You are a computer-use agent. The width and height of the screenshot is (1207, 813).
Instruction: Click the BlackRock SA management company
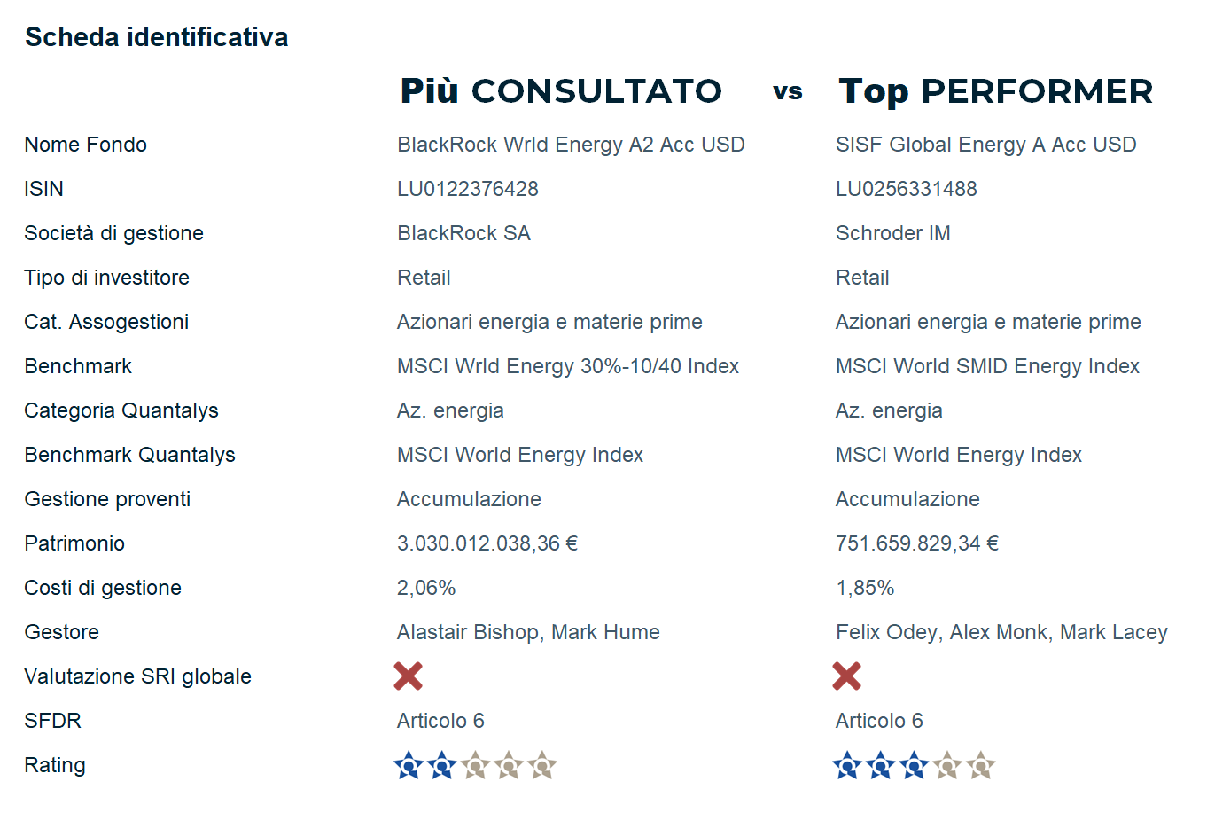[463, 233]
